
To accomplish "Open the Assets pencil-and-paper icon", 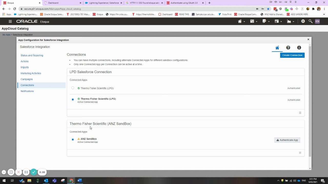I will pos(264,21).
